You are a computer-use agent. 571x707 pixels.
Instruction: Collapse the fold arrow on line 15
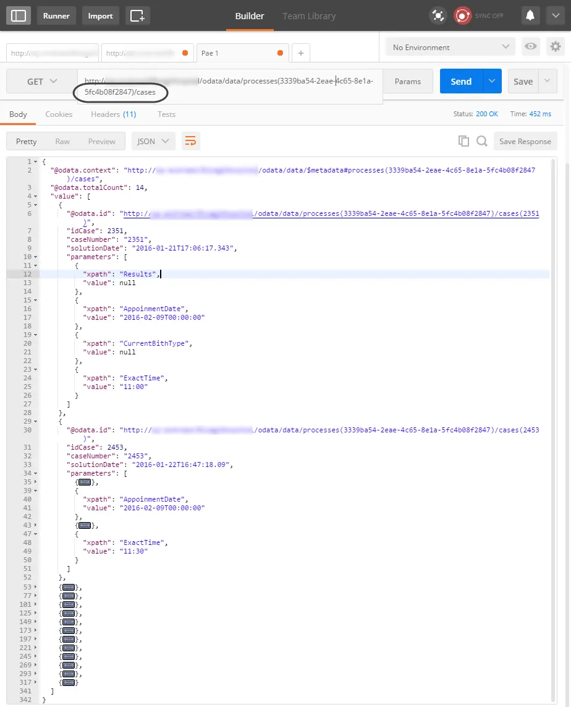click(36, 300)
